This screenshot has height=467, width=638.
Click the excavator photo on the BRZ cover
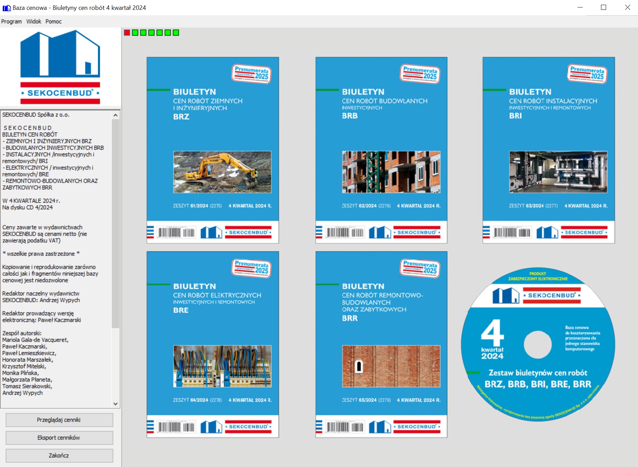(x=222, y=172)
